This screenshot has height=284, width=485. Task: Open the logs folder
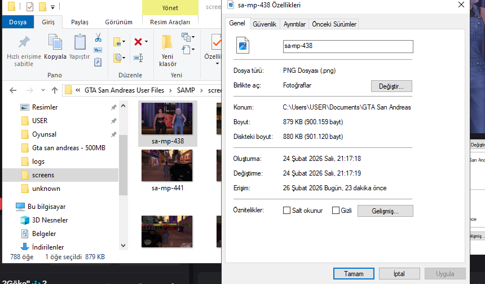38,161
